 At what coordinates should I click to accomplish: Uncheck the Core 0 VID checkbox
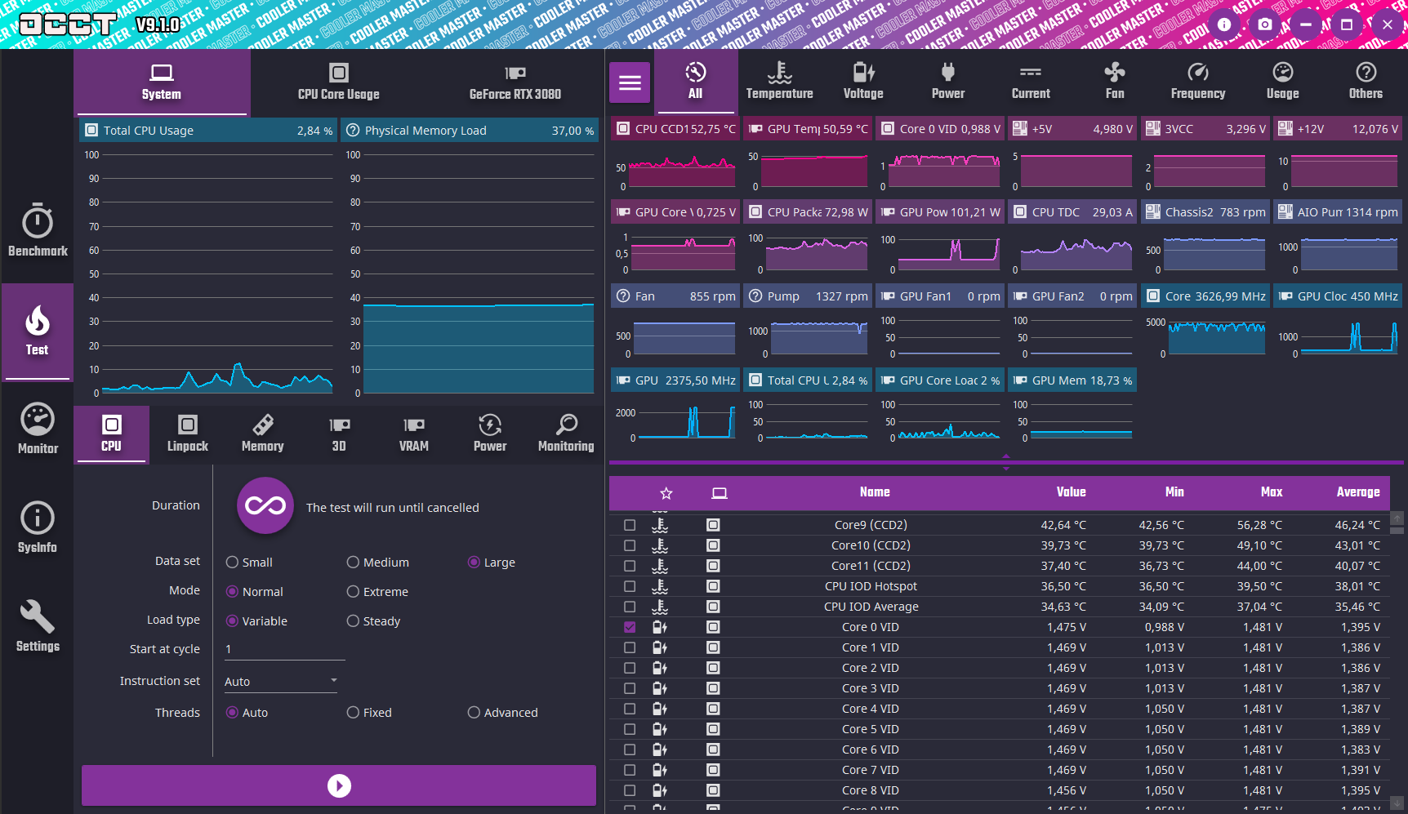pyautogui.click(x=630, y=627)
